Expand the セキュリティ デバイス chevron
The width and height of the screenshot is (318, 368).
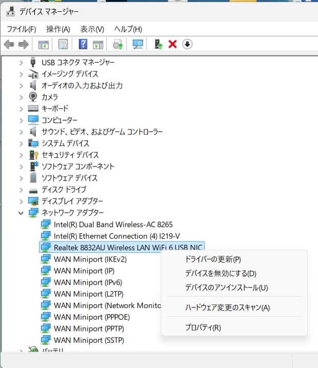tap(21, 155)
